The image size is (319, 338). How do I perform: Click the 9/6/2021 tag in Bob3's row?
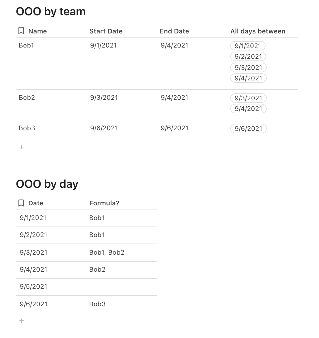click(x=248, y=129)
